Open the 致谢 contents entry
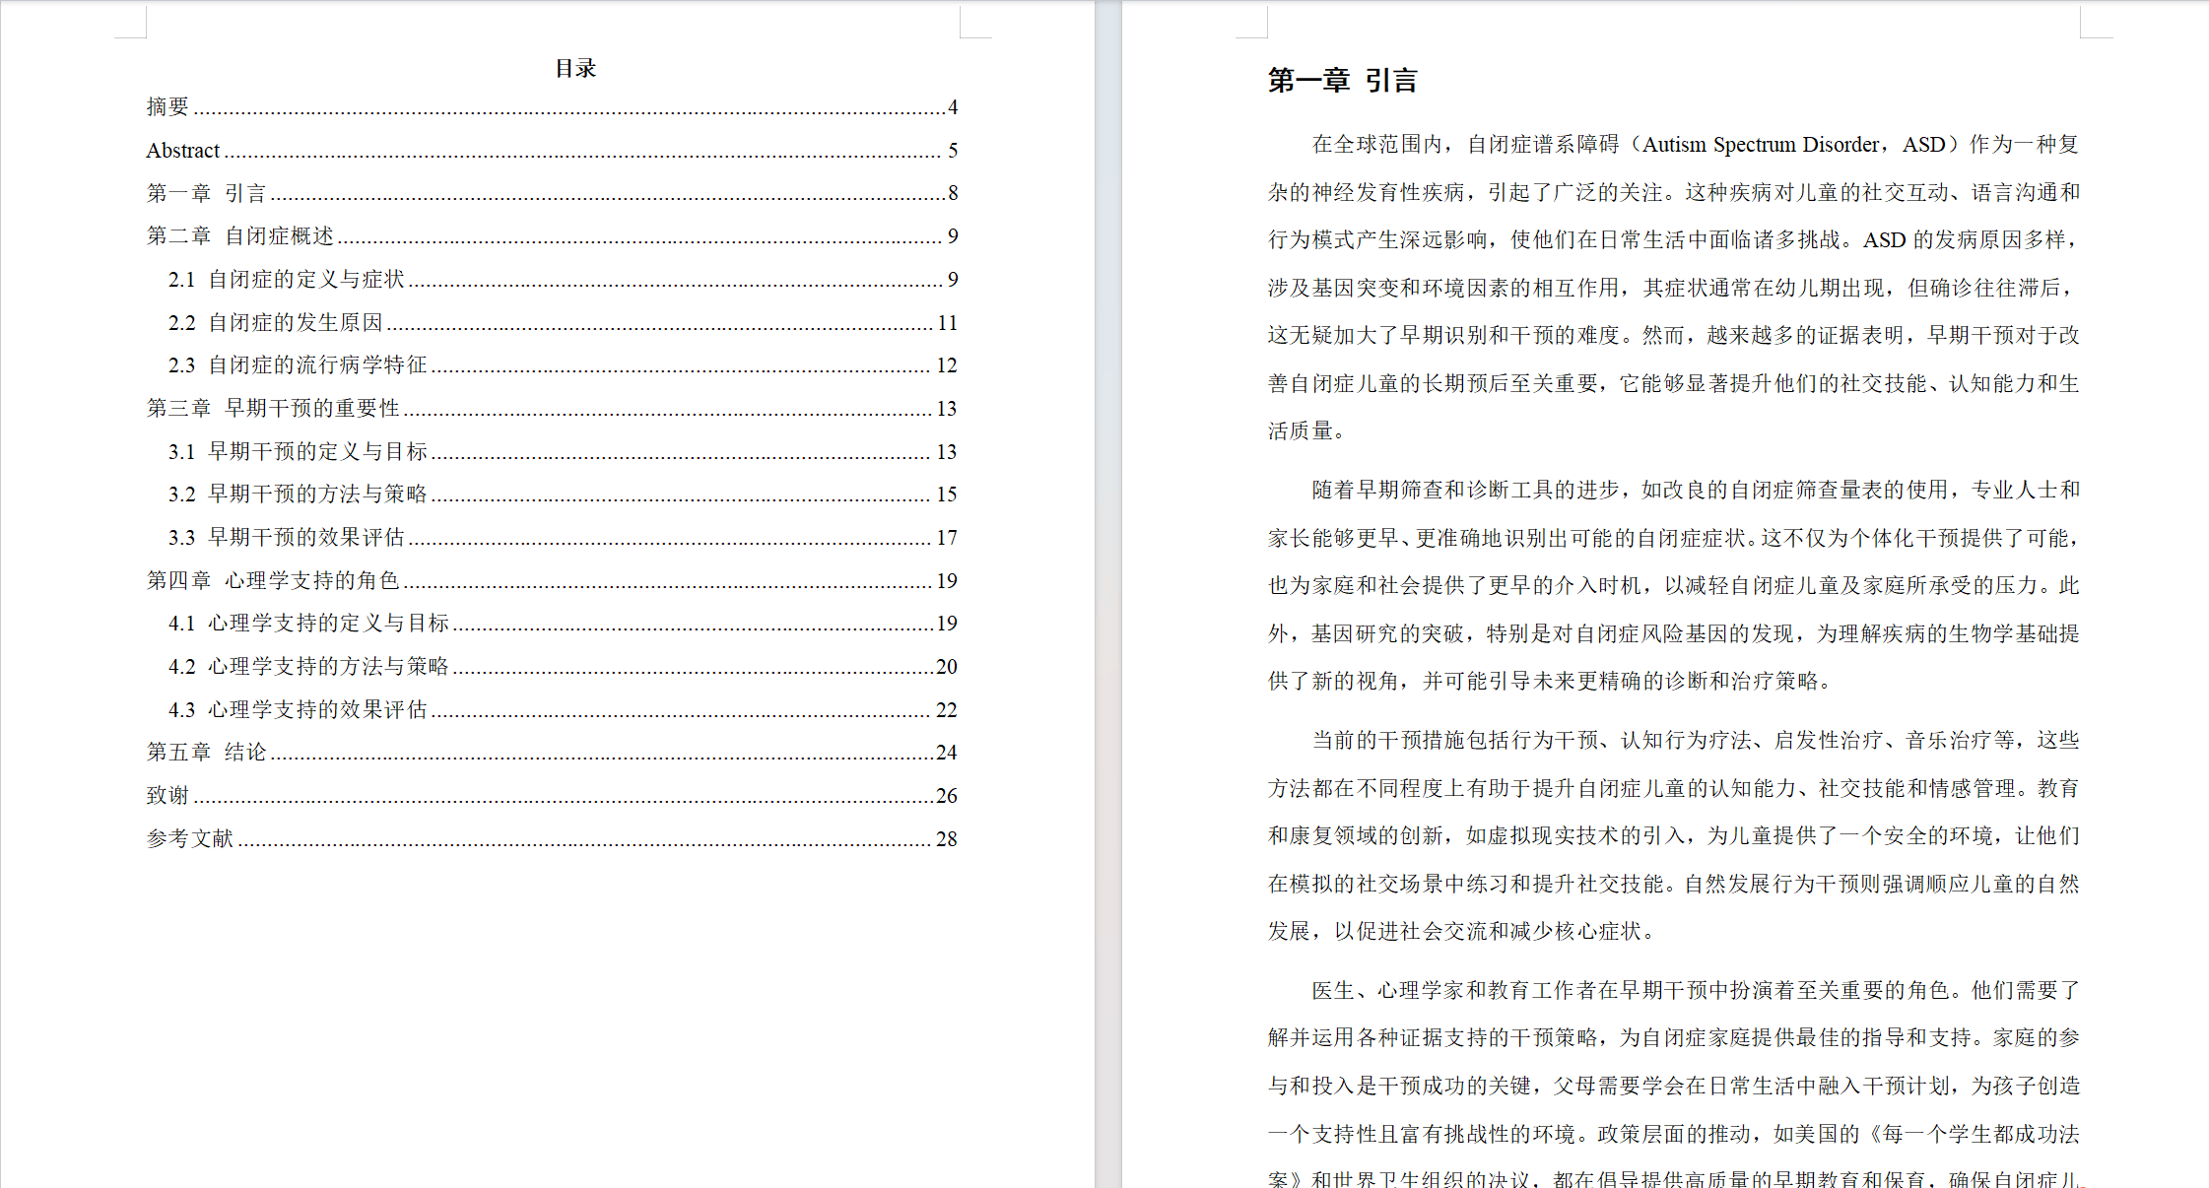The height and width of the screenshot is (1188, 2209). [167, 796]
